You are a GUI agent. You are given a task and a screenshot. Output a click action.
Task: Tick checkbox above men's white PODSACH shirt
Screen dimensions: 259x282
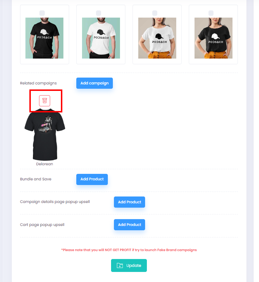pos(99,13)
